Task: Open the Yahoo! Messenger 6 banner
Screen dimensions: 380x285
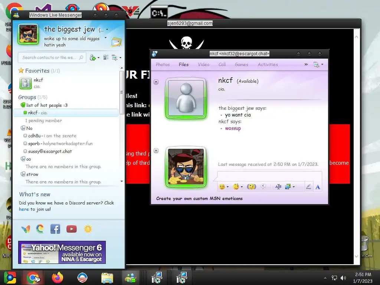Action: [62, 252]
